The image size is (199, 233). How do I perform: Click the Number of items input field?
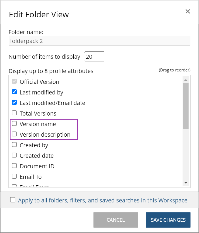pos(94,57)
